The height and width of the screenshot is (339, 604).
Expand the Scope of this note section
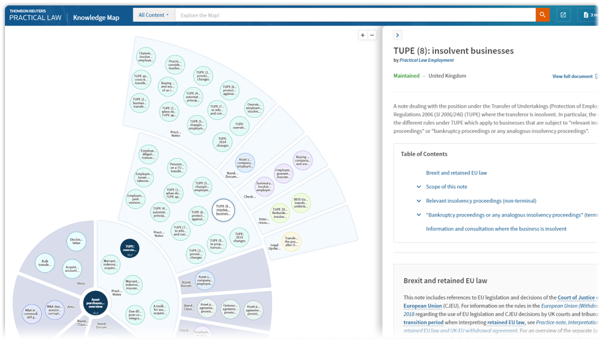tap(419, 187)
